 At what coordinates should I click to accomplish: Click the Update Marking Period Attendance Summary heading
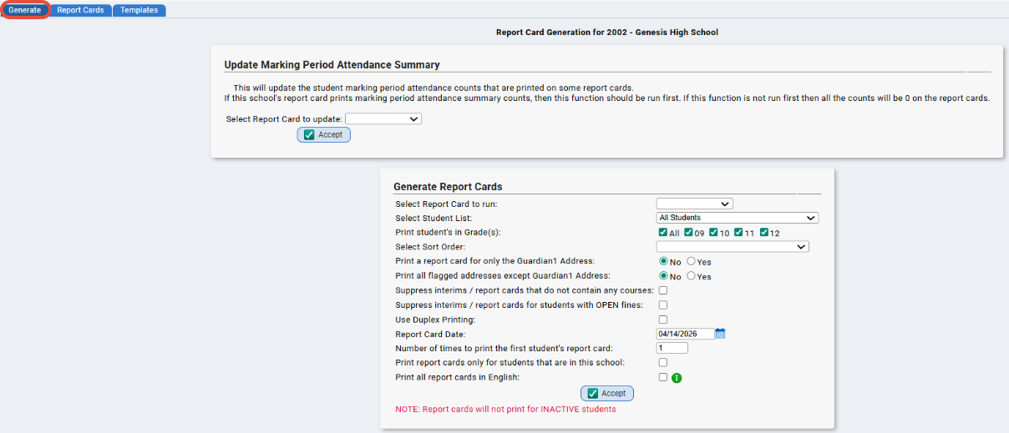tap(332, 64)
